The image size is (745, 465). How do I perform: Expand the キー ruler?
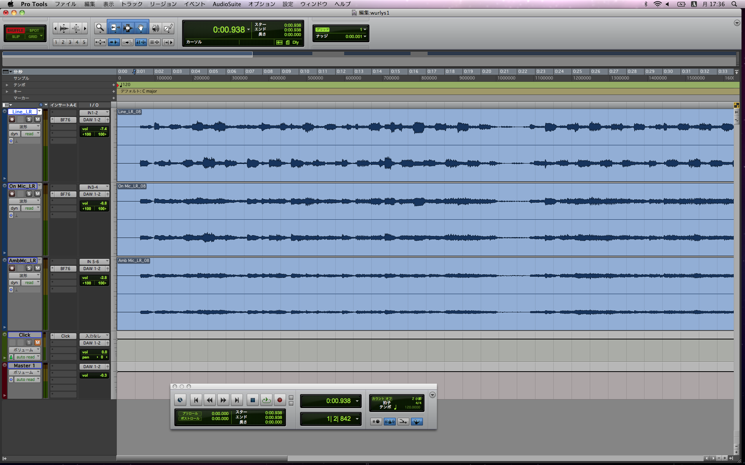7,91
